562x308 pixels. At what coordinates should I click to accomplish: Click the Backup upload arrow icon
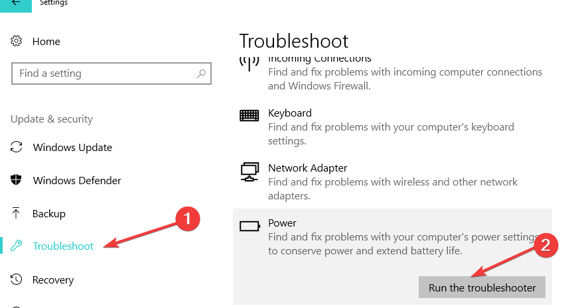click(17, 213)
